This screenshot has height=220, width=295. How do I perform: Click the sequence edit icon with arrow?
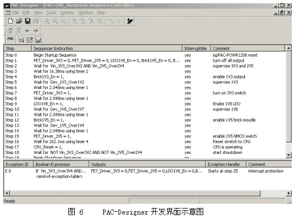click(x=29, y=40)
